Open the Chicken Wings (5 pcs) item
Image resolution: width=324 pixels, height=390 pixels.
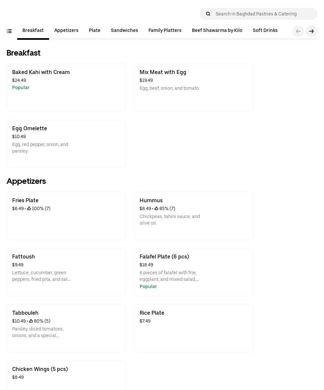66,375
